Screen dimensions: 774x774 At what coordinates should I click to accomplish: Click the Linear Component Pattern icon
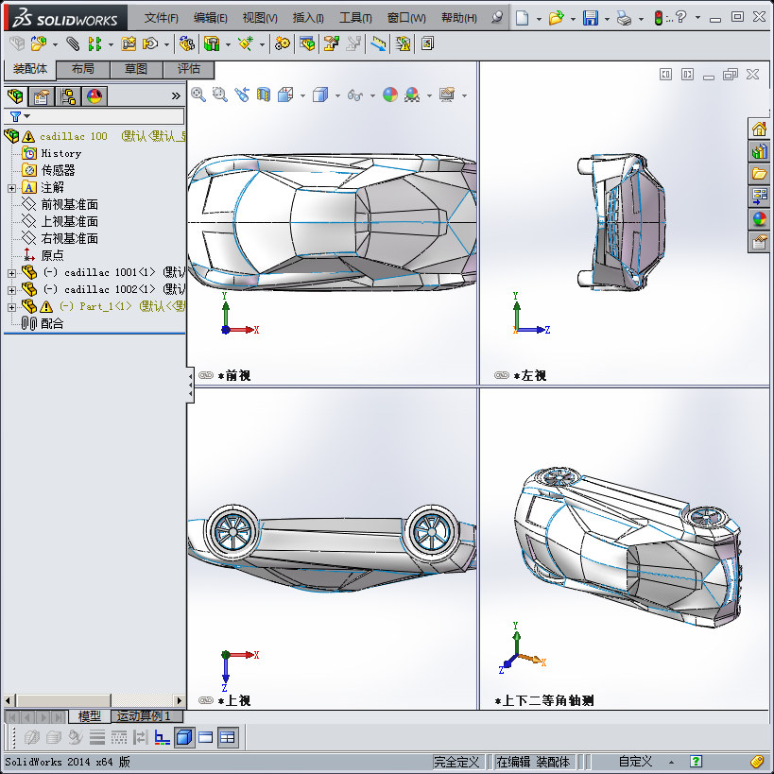click(x=95, y=43)
